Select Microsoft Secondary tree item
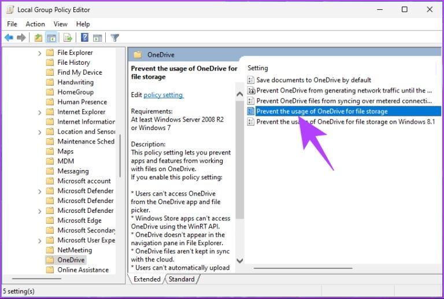 pos(86,230)
